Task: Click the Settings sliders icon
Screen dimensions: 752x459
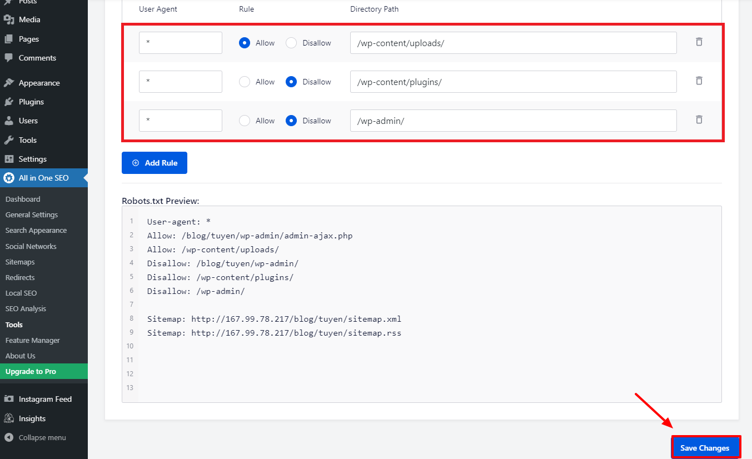Action: click(x=9, y=159)
